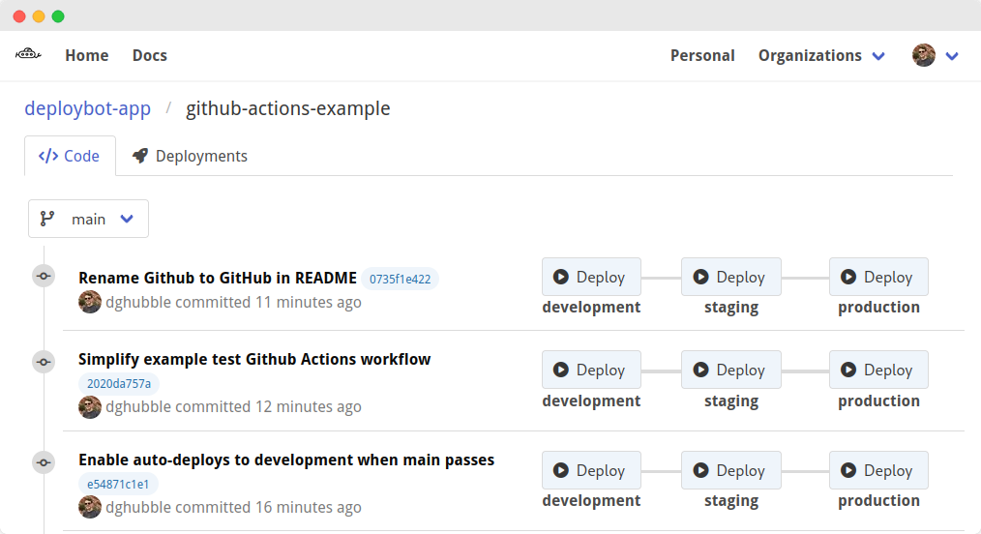The height and width of the screenshot is (534, 981).
Task: Click 'dghubble committed 11 minutes ago' text
Action: [x=233, y=303]
